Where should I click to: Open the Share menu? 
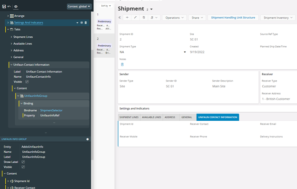pyautogui.click(x=197, y=18)
